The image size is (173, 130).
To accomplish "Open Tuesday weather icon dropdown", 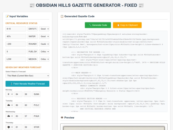I will pyautogui.click(x=9, y=105).
